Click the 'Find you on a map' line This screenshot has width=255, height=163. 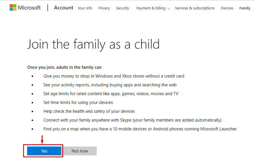tap(140, 129)
